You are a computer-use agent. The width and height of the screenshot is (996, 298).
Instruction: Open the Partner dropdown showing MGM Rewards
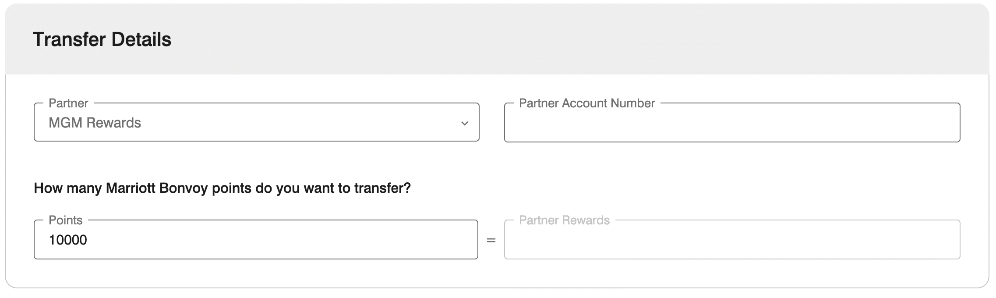(x=256, y=123)
